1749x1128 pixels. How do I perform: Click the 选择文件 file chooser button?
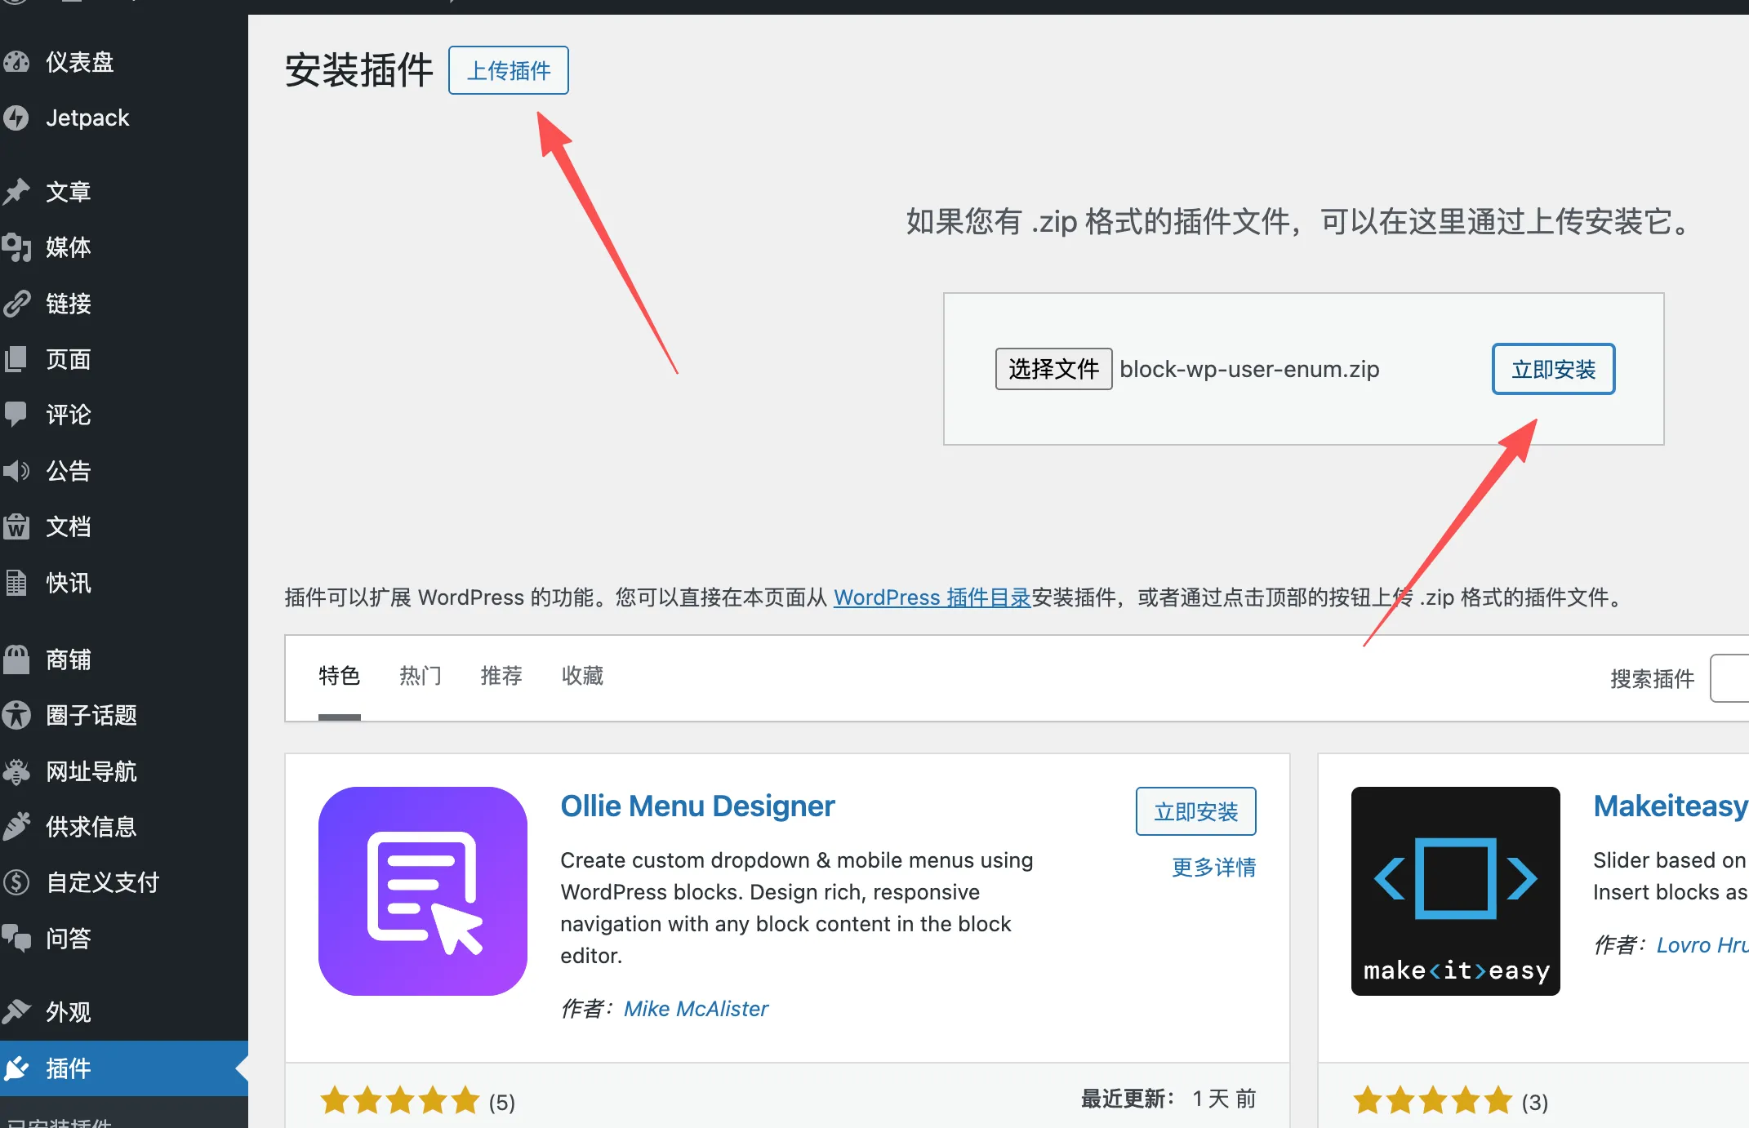tap(1053, 369)
